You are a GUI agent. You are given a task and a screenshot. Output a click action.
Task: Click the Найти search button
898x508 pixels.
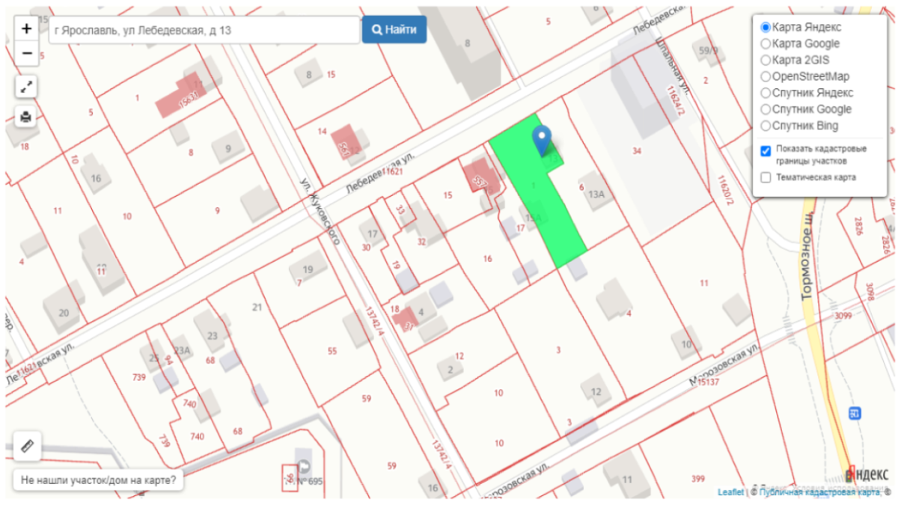(394, 30)
